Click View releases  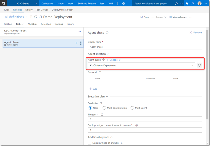coord(178,17)
